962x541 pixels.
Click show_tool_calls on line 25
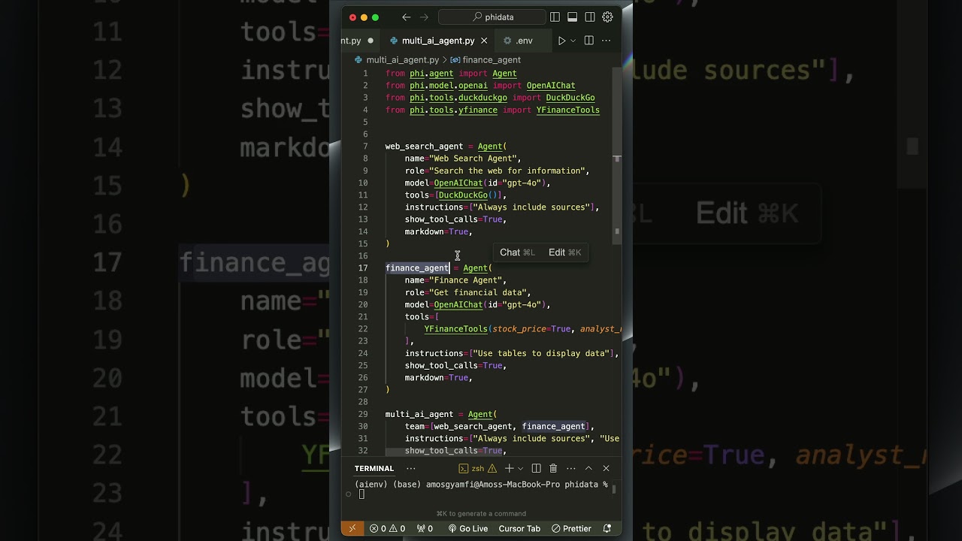click(x=441, y=365)
